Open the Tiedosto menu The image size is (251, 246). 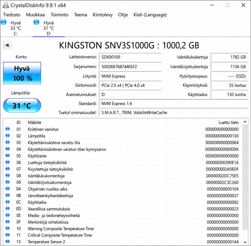(12, 15)
